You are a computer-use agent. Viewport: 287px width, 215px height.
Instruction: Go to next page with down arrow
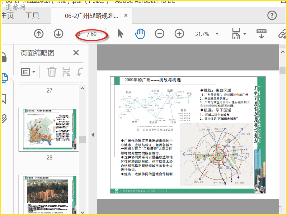coord(58,34)
